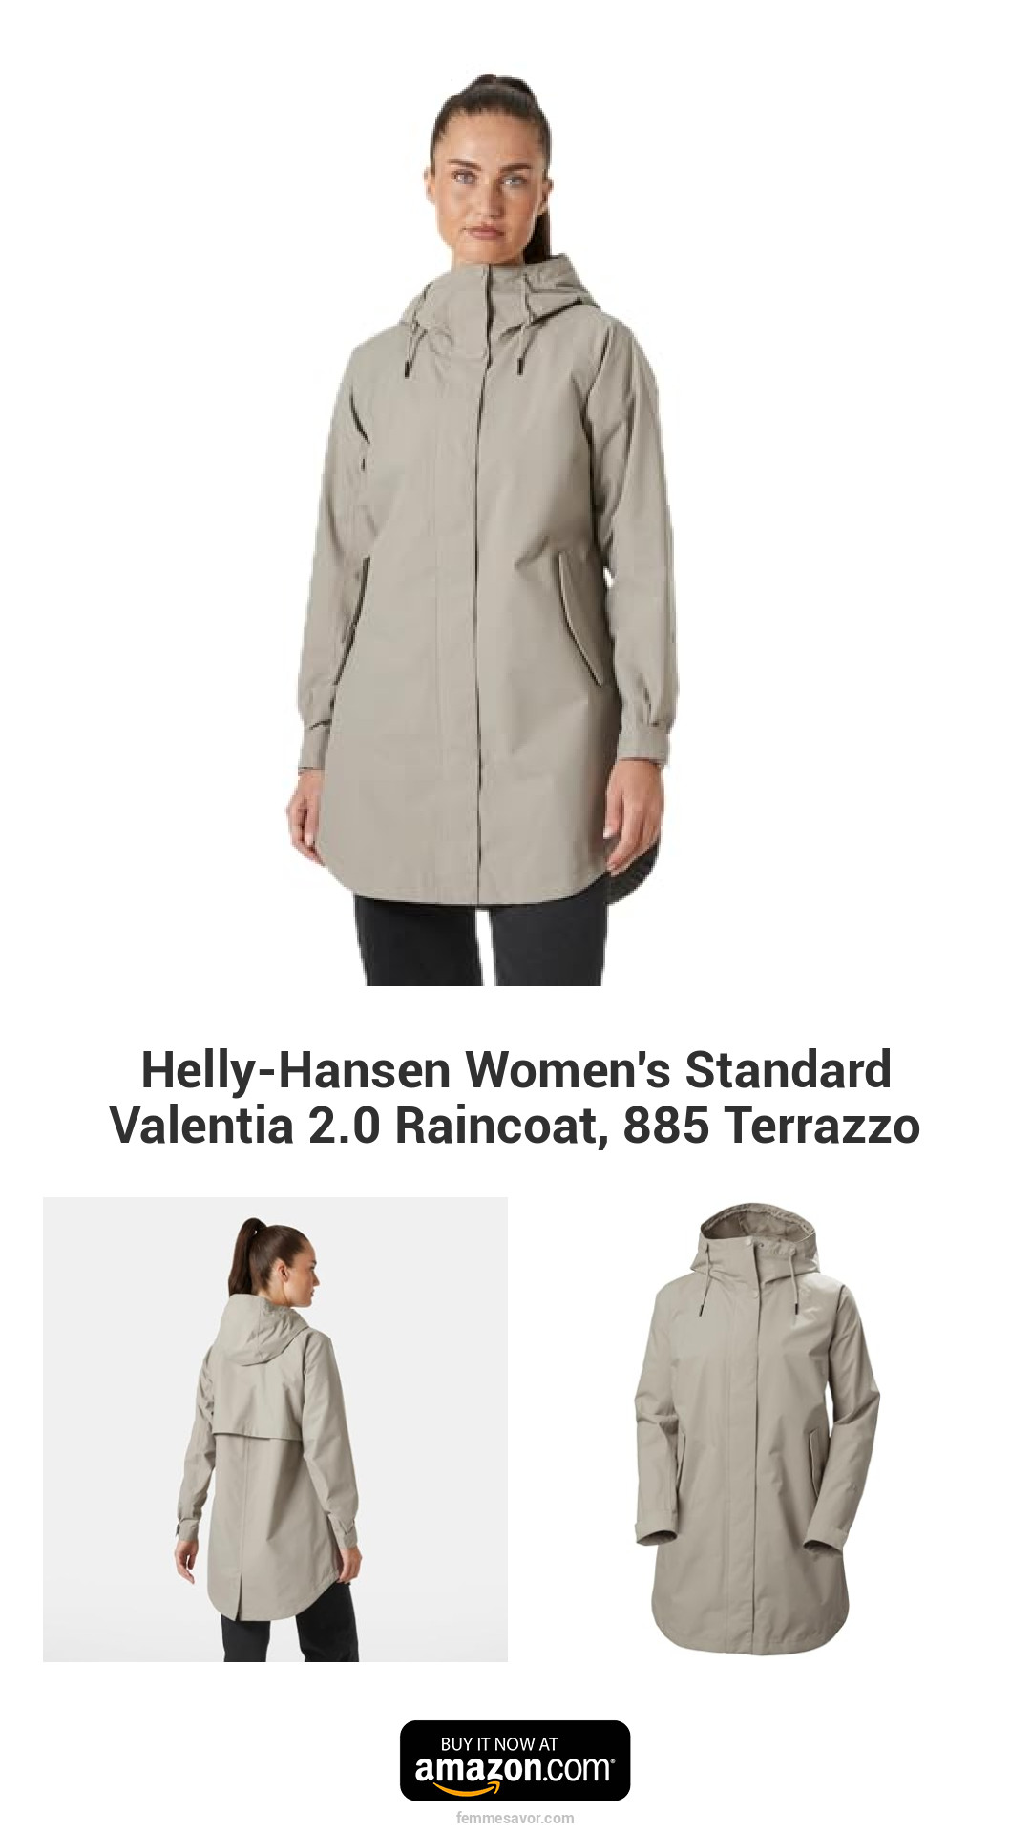This screenshot has height=1833, width=1031.
Task: Click the 'Valentia 2.0 Raincoat' title line
Action: [x=359, y=1125]
